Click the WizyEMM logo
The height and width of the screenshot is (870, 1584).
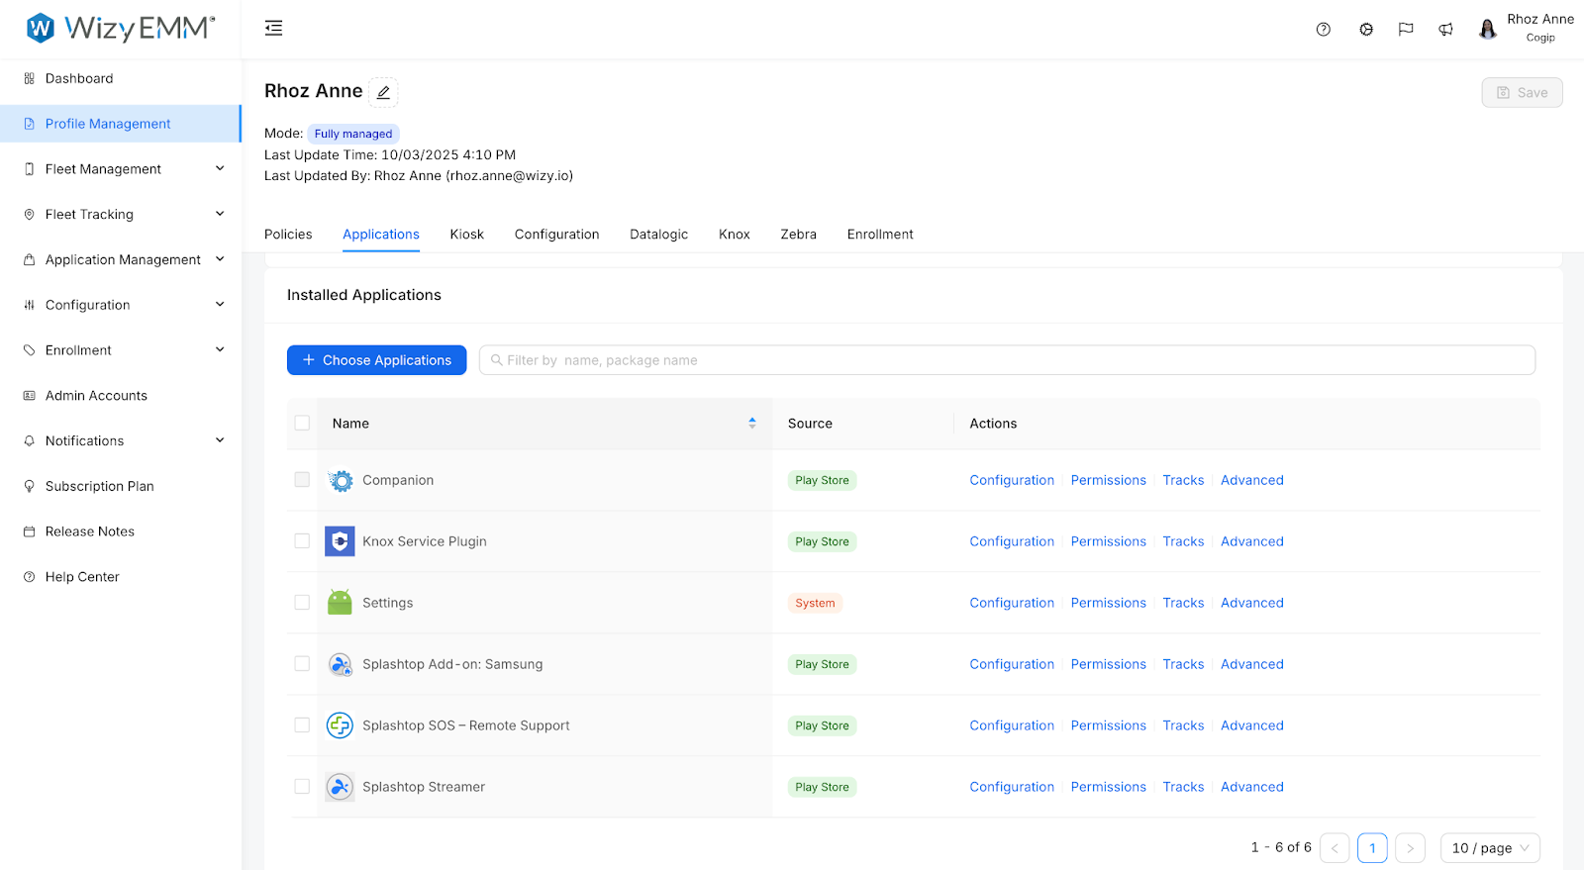[120, 28]
